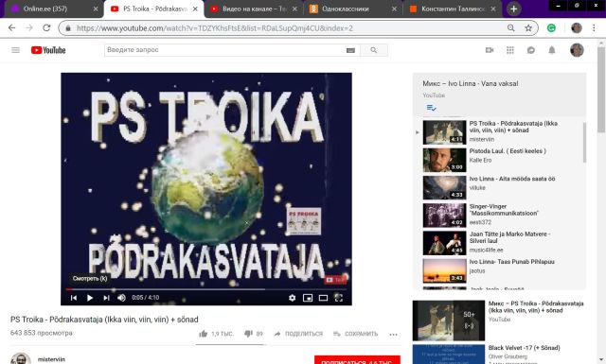606x364 pixels.
Task: Click the video progress bar
Action: (206, 289)
